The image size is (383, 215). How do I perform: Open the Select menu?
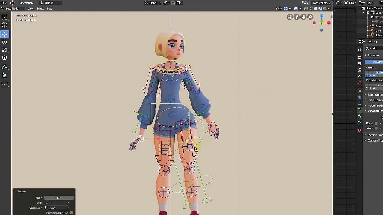40,8
